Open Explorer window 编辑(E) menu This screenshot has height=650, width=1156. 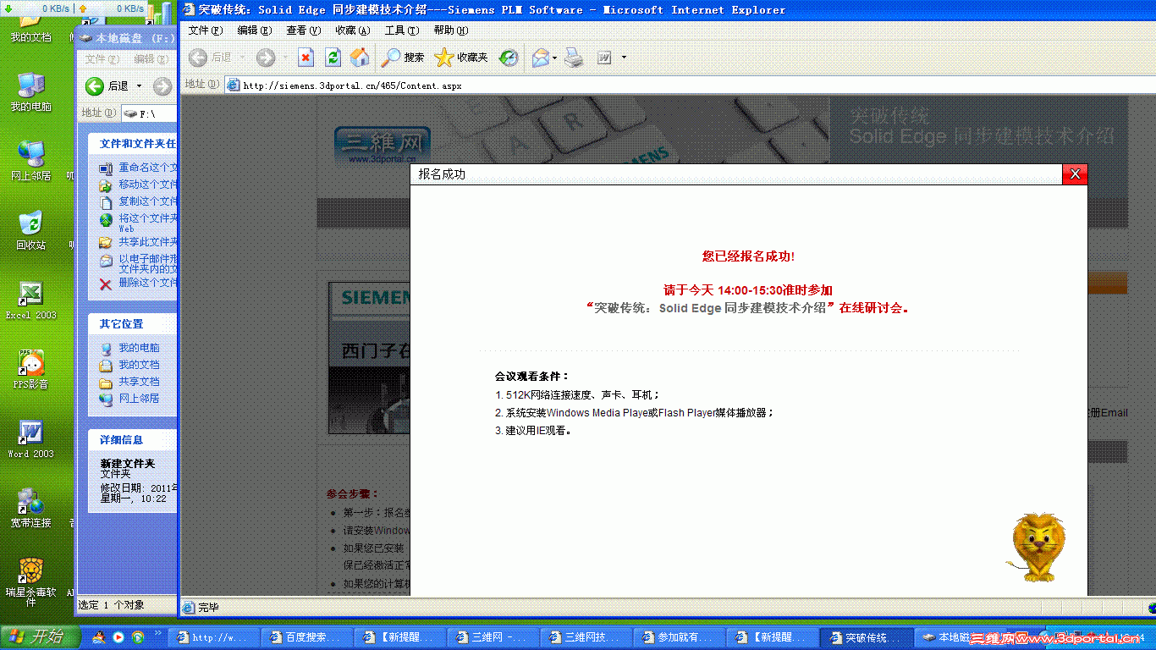[x=151, y=59]
